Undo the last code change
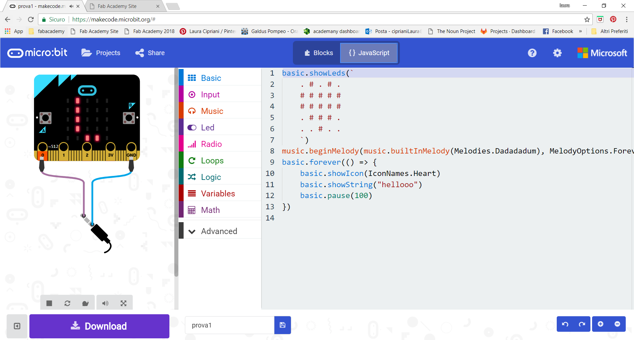 pos(565,324)
